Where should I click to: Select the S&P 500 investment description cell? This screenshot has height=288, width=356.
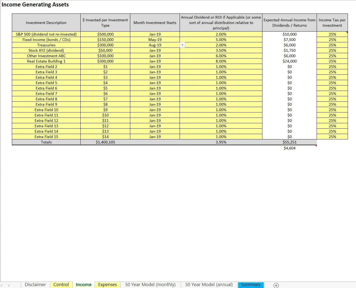pos(46,34)
